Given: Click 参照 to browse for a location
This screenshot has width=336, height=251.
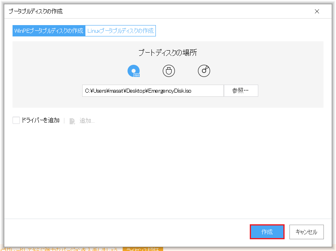Looking at the screenshot, I should tap(240, 90).
